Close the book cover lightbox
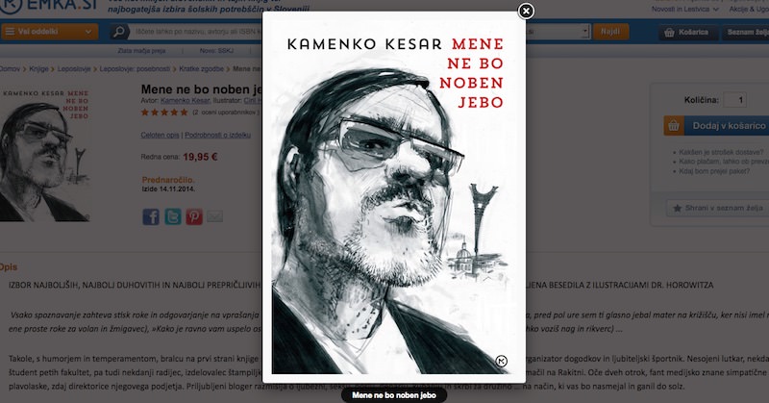Viewport: 769px width, 403px height. point(526,11)
